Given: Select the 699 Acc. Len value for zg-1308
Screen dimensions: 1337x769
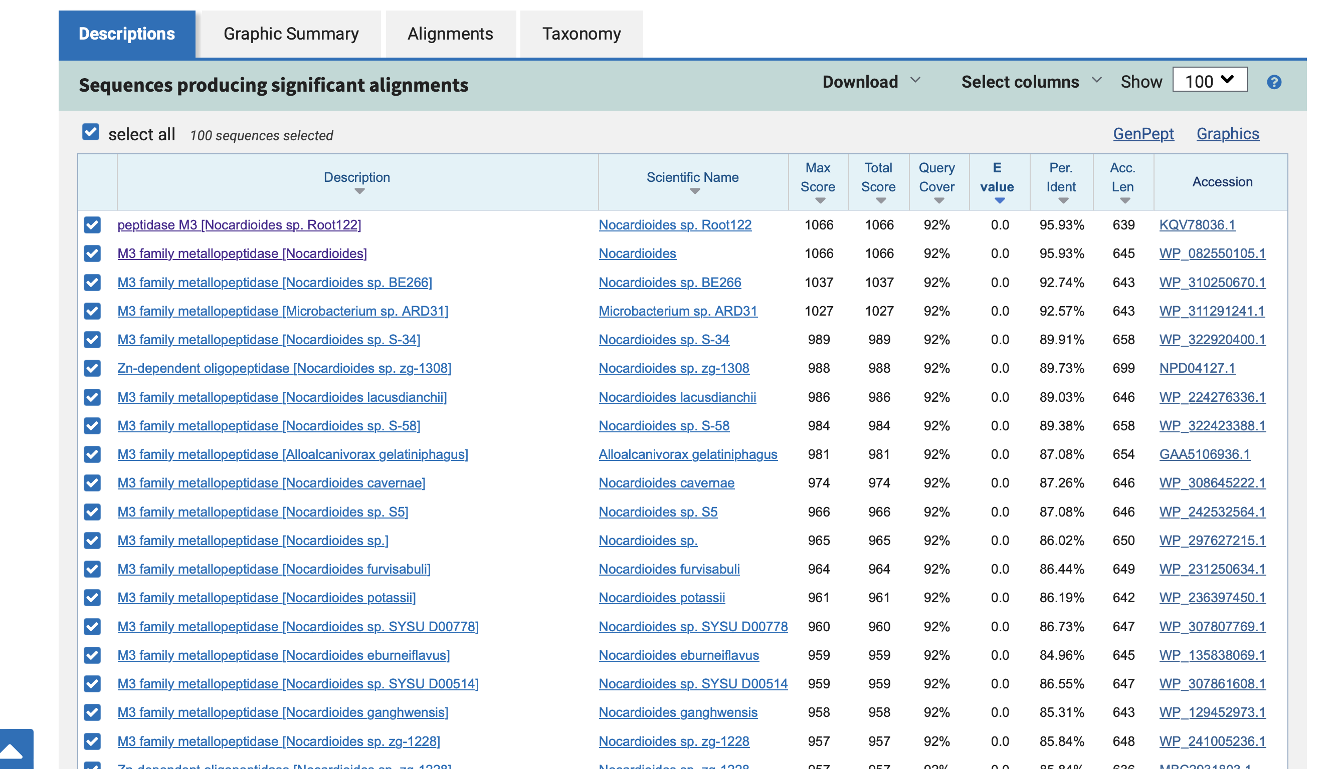Looking at the screenshot, I should click(1123, 368).
